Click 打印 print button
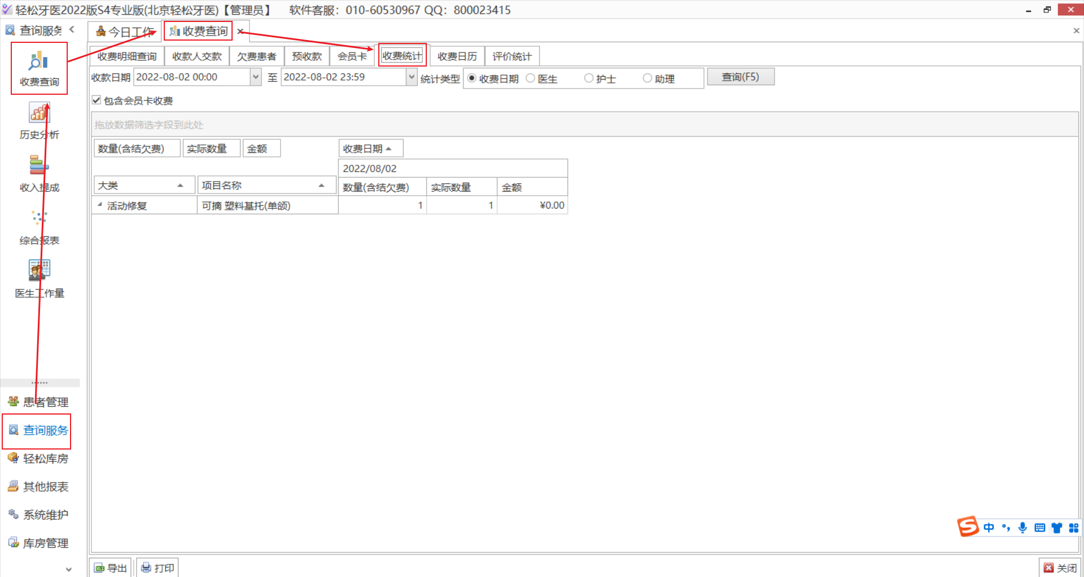The image size is (1084, 577). coord(158,568)
